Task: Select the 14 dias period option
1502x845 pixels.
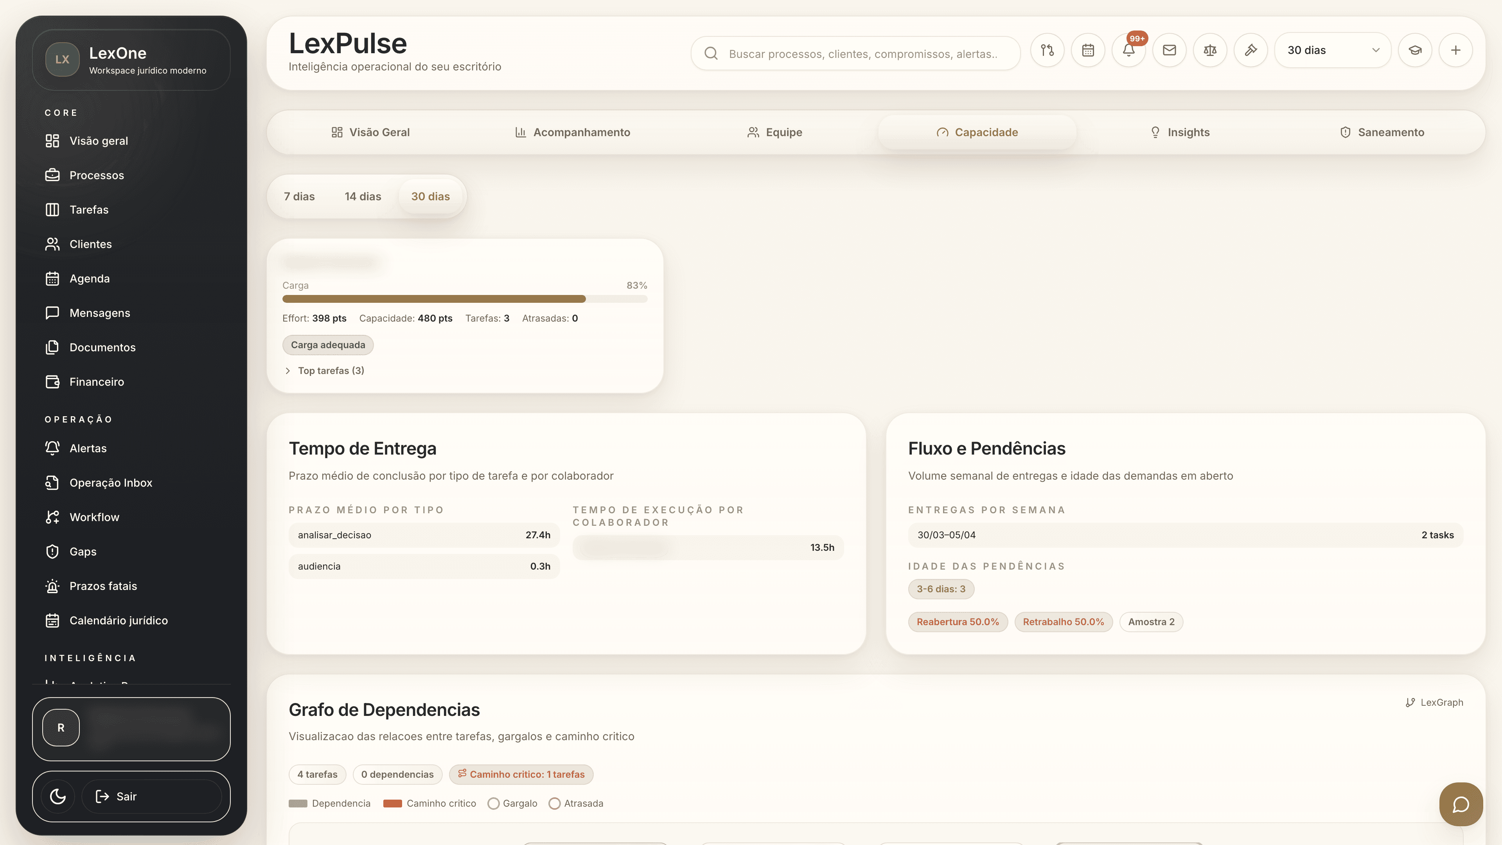Action: [x=363, y=196]
